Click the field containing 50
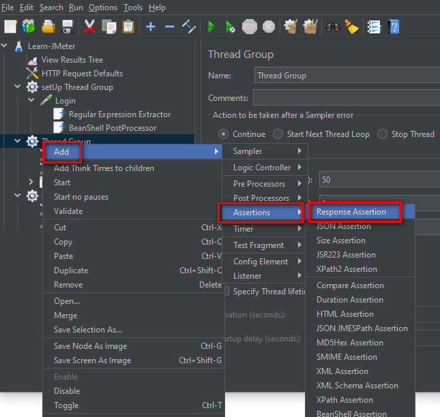This screenshot has height=417, width=440. [x=379, y=180]
